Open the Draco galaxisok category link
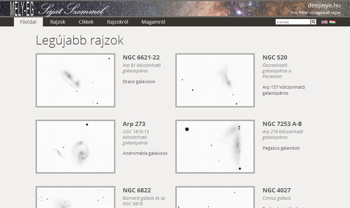350x208 pixels. 139,81
